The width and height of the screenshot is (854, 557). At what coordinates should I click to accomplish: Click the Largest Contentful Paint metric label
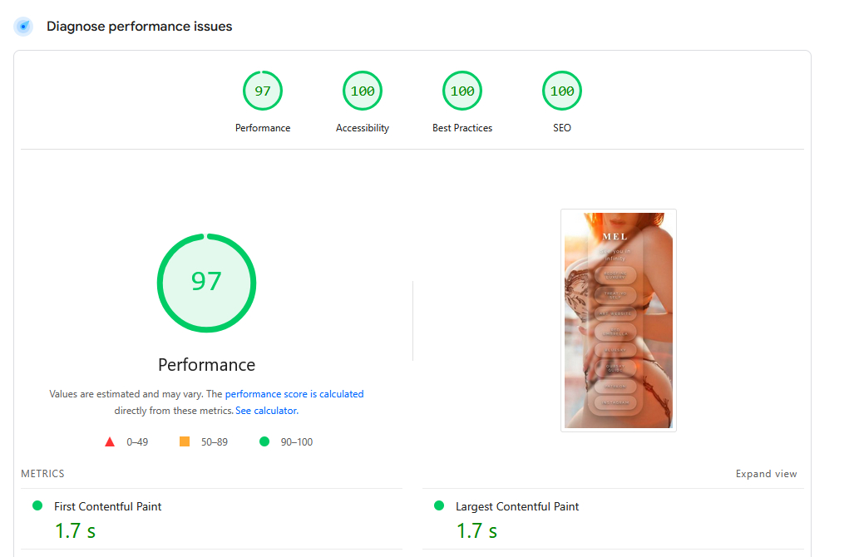pyautogui.click(x=517, y=506)
